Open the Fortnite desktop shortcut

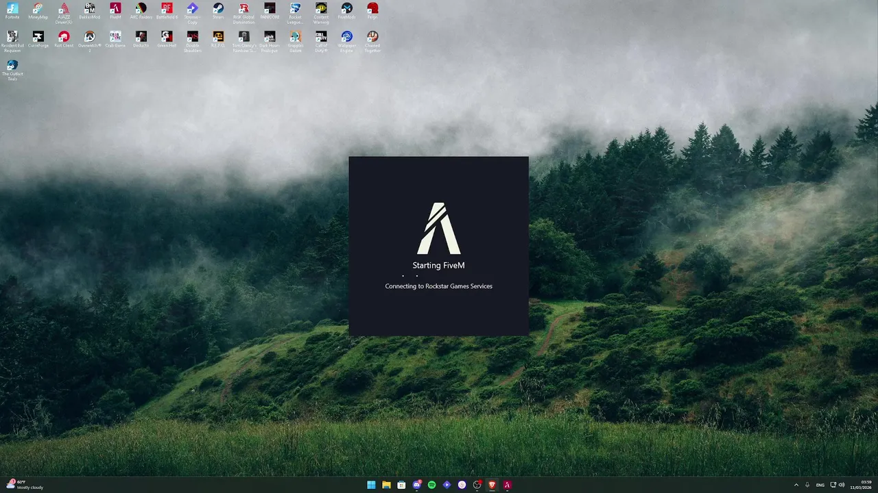[12, 11]
